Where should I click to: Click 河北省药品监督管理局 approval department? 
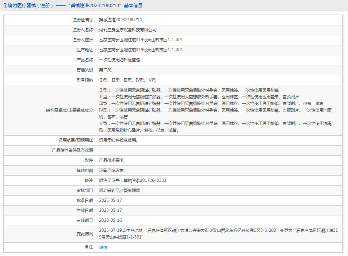coord(119,191)
